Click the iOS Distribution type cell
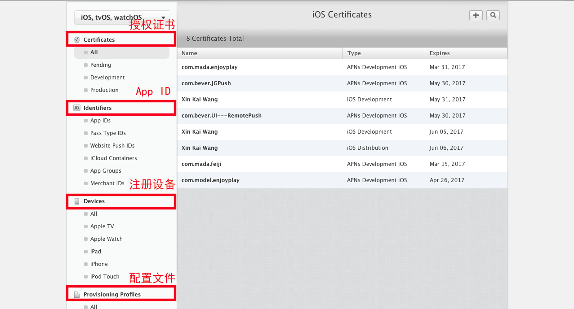 pos(368,148)
